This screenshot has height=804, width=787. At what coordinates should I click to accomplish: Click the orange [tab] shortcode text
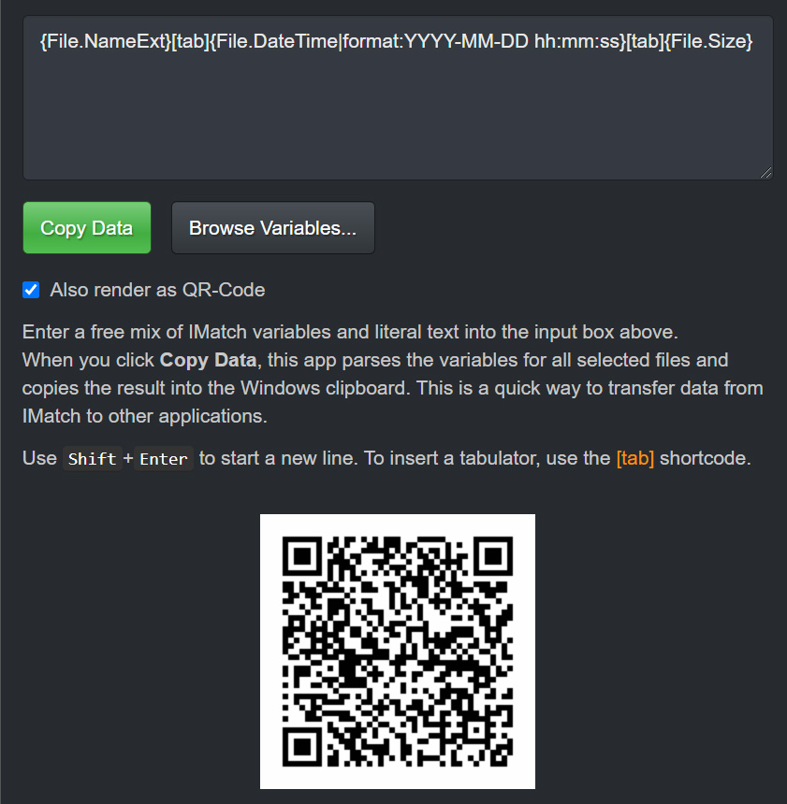point(635,458)
